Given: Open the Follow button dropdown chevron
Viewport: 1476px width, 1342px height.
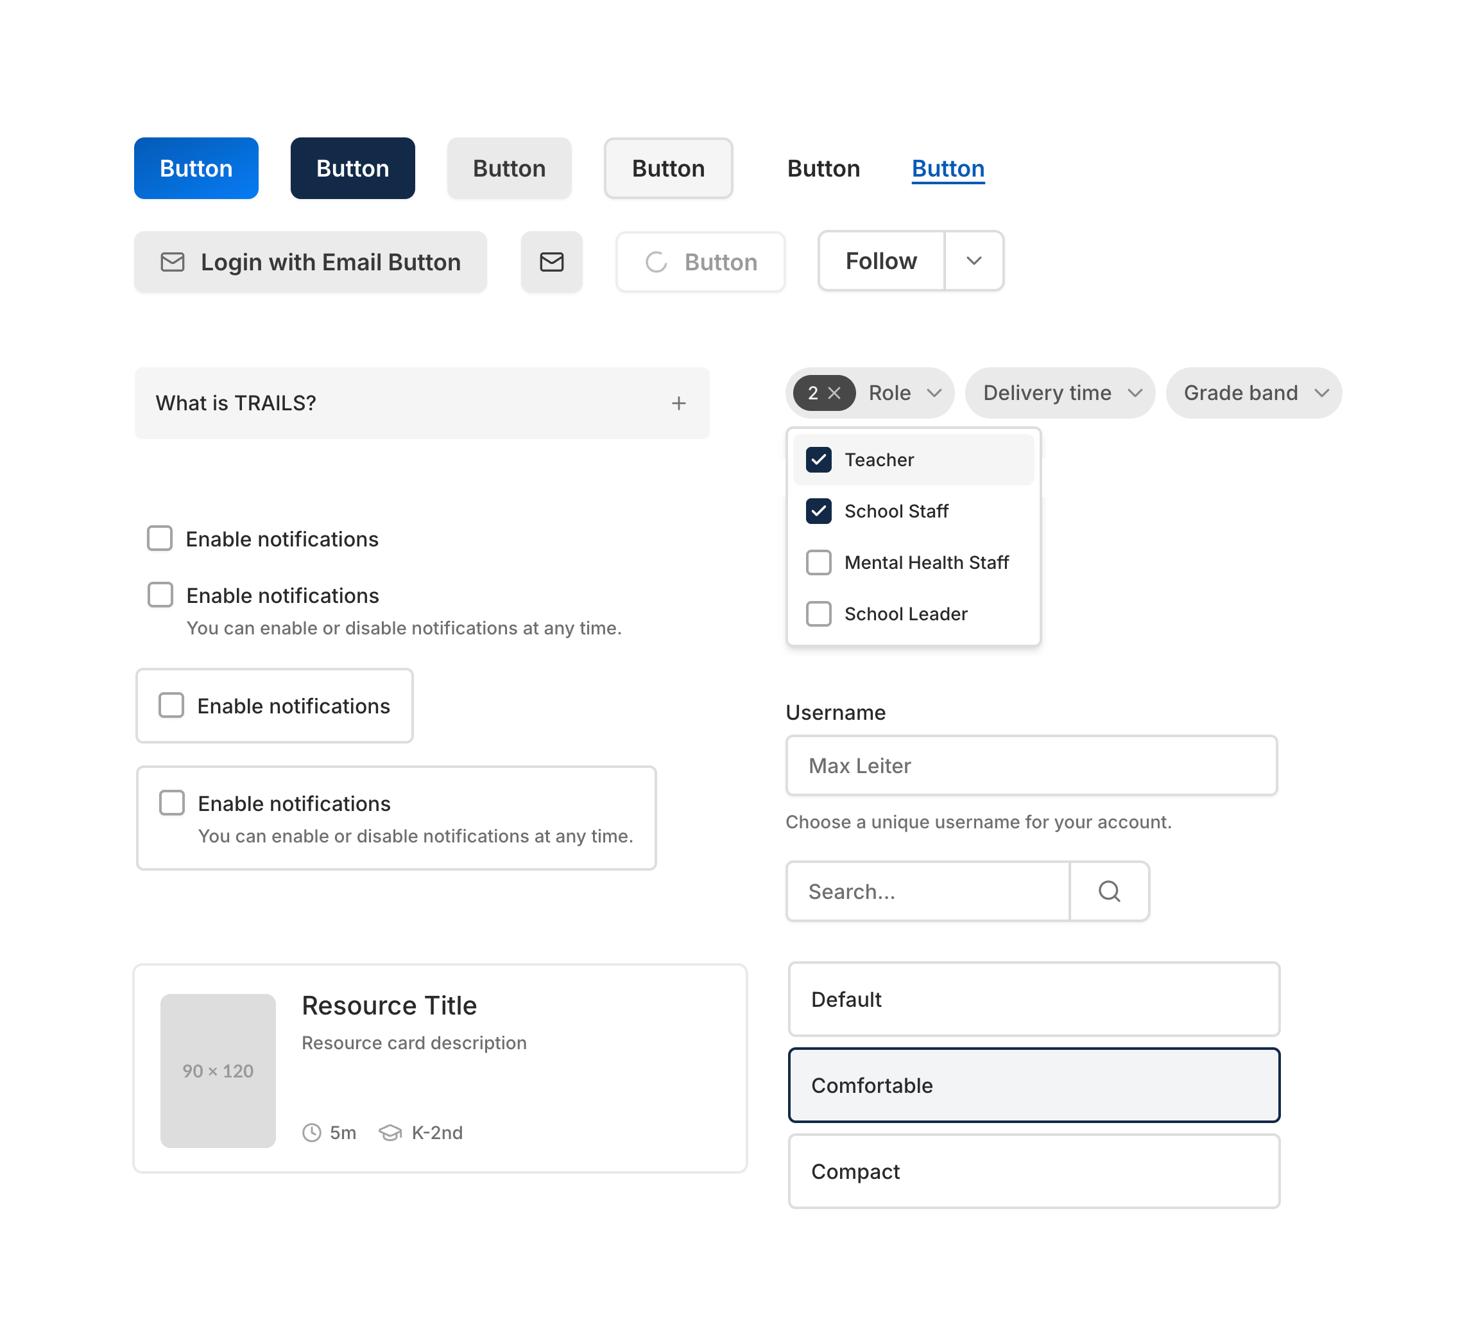Looking at the screenshot, I should pos(974,261).
